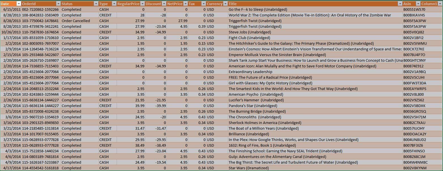Select order ID 114-7336855-7115403
Screen dimensions: 443x171
40,66
